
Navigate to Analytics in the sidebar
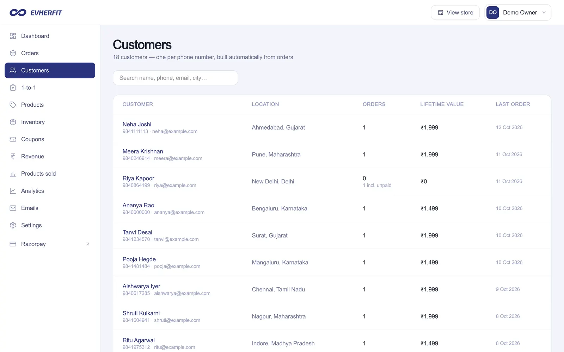[x=50, y=191]
